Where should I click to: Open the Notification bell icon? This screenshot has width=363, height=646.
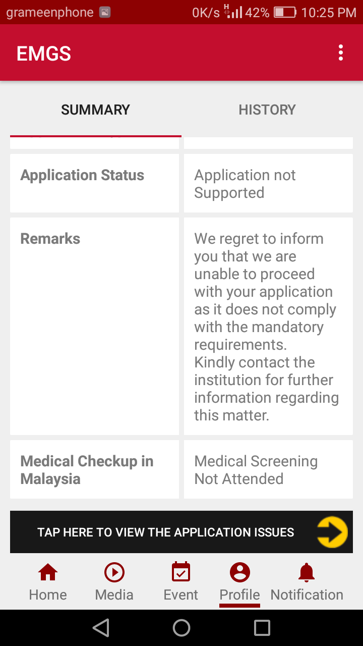(307, 573)
